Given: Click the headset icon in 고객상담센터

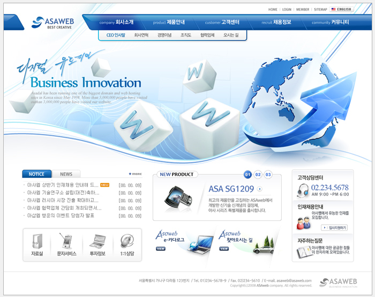Looking at the screenshot, I should [x=303, y=190].
